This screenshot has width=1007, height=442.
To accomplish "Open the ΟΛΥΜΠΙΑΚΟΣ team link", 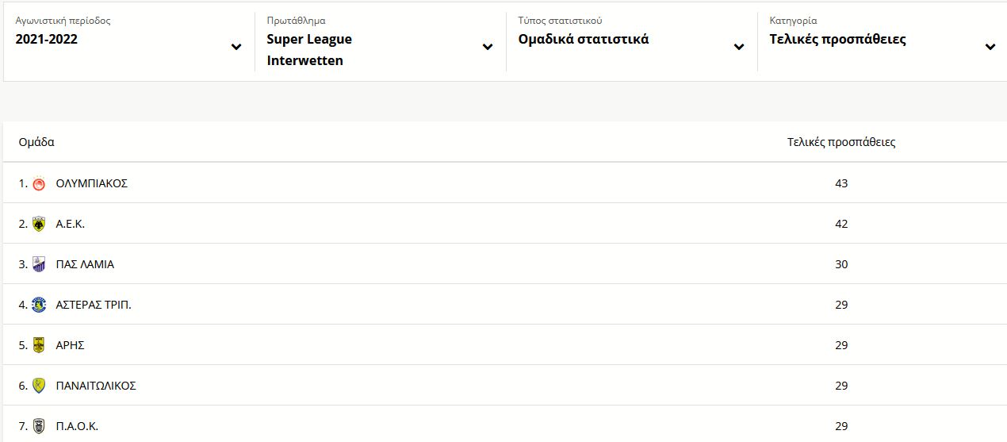I will (x=92, y=183).
